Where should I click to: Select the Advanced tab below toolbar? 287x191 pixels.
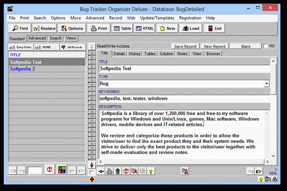click(x=37, y=38)
